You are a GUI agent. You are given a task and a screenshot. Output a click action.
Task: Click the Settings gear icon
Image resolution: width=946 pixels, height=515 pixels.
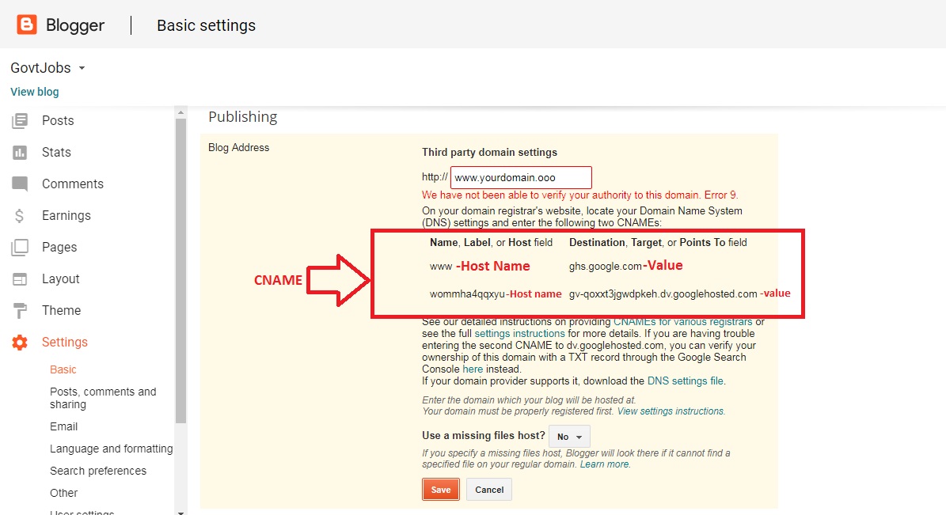coord(20,343)
